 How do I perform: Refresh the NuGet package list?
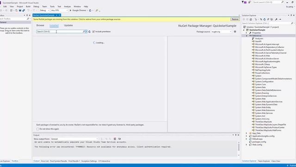click(89, 32)
